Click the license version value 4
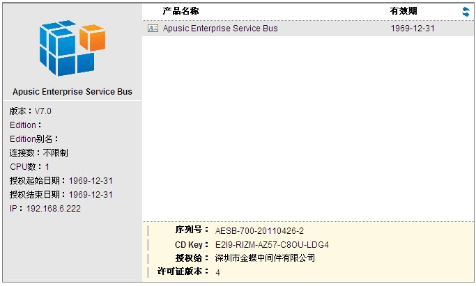 coord(217,272)
